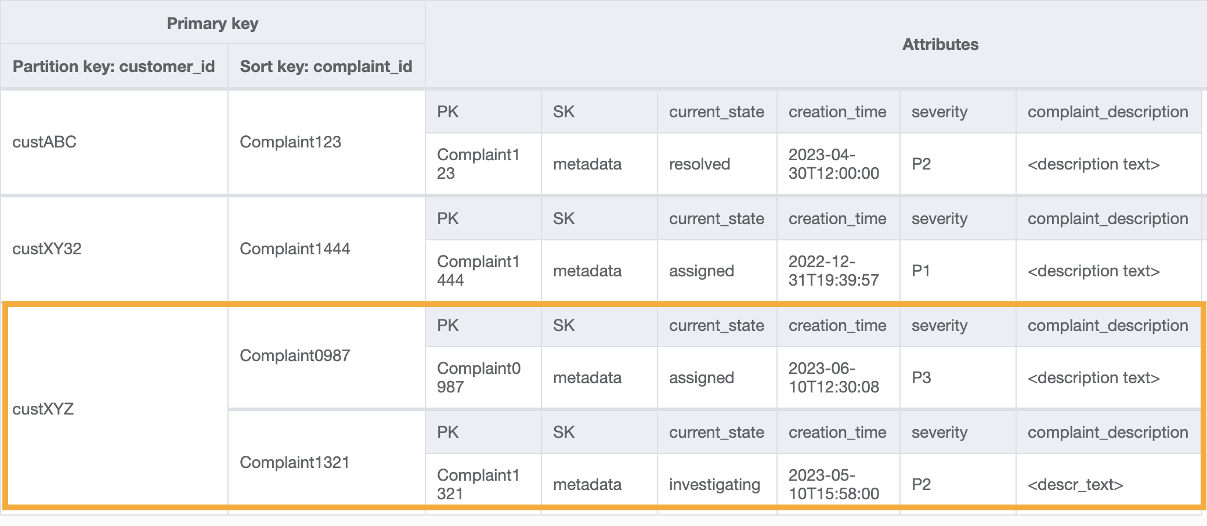Click the 2023-06-10T12:30:08 creation time cell
Viewport: 1207px width, 526px height.
tap(833, 378)
